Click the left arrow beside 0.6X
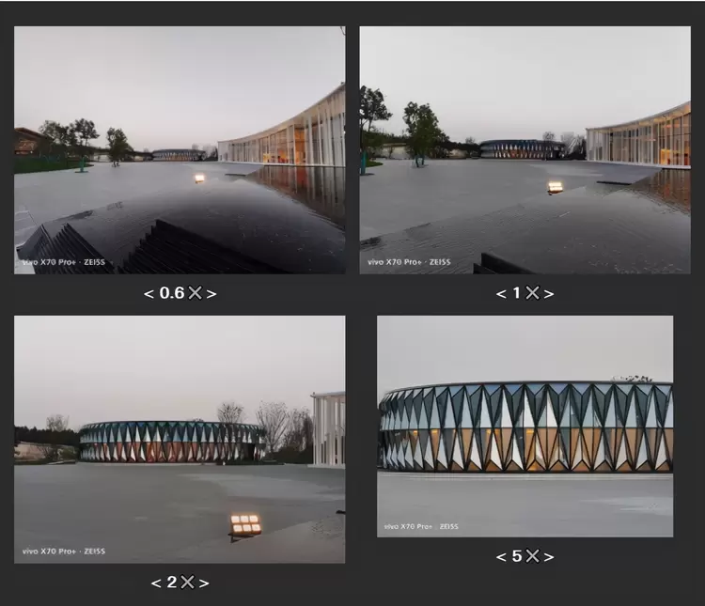Image resolution: width=705 pixels, height=606 pixels. click(148, 294)
